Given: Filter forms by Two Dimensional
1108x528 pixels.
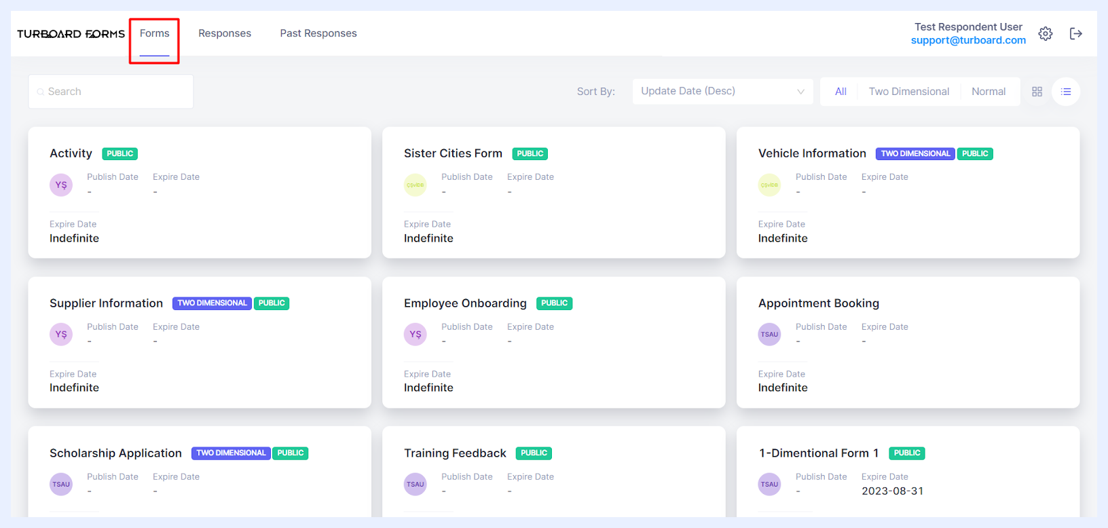Looking at the screenshot, I should click(909, 92).
